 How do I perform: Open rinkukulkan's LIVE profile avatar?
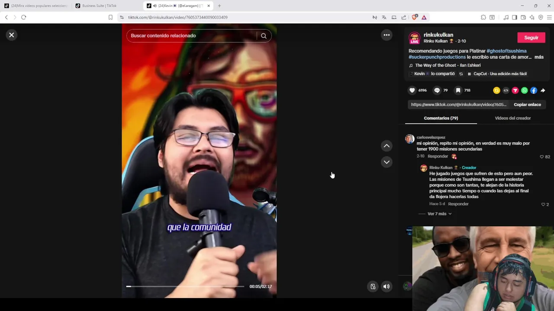point(415,38)
